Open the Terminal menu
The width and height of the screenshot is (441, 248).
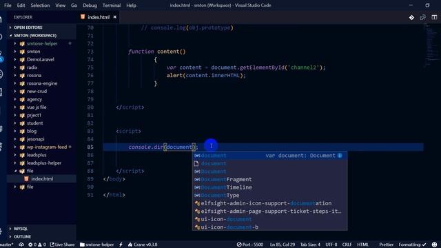pyautogui.click(x=112, y=6)
